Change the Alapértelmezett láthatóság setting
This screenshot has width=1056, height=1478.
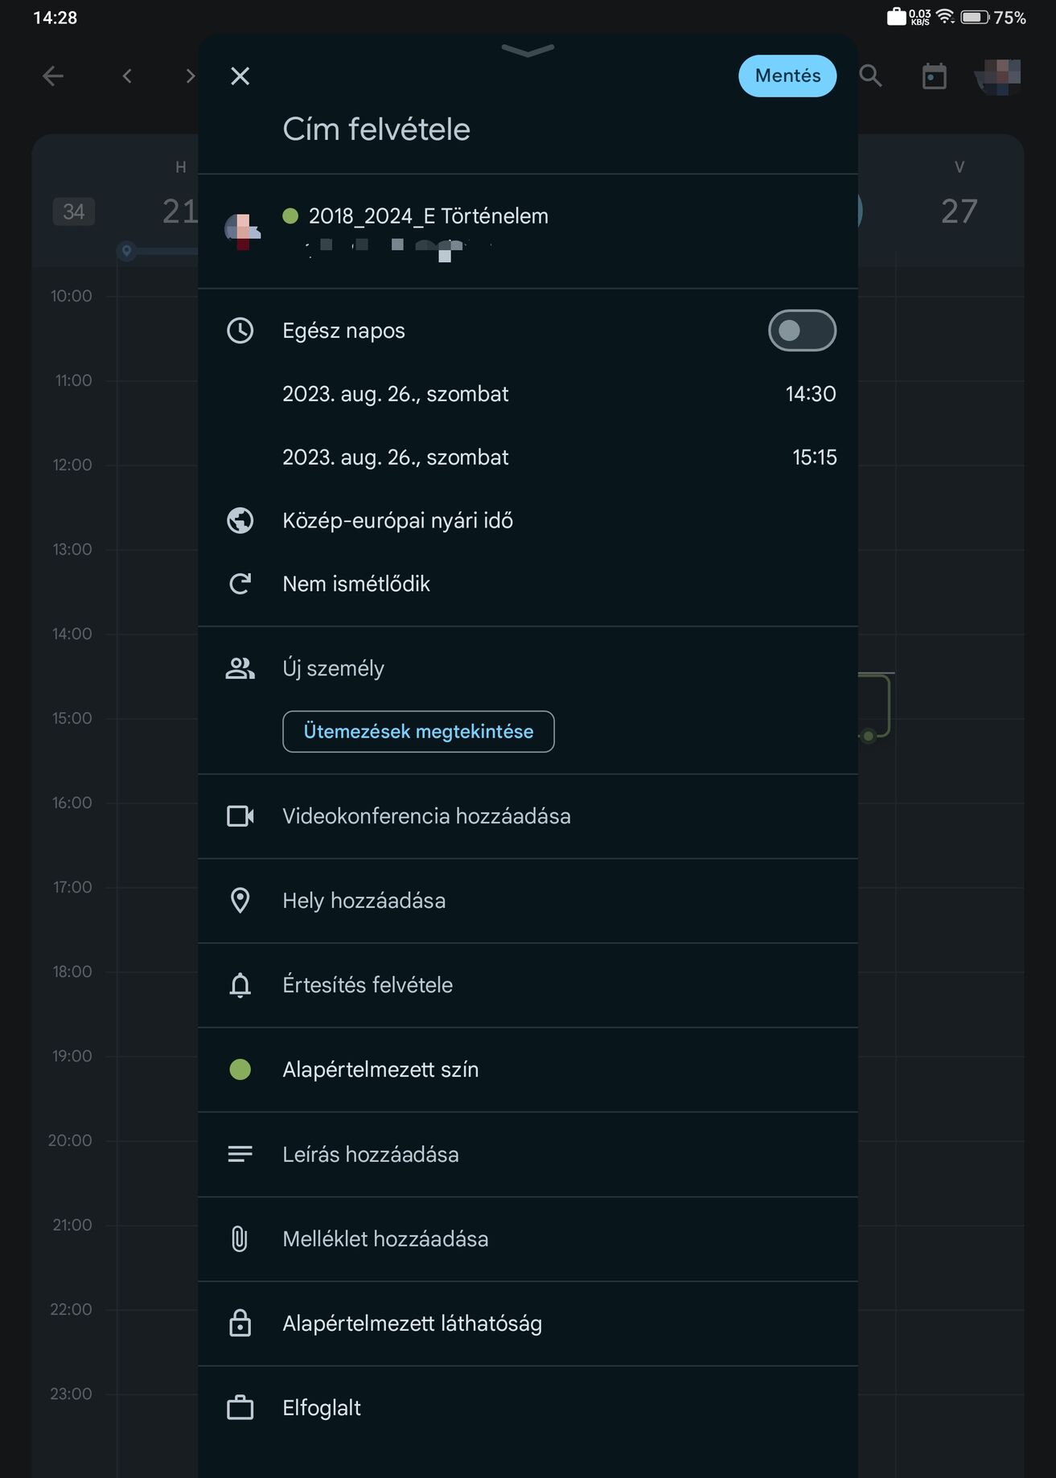coord(528,1324)
